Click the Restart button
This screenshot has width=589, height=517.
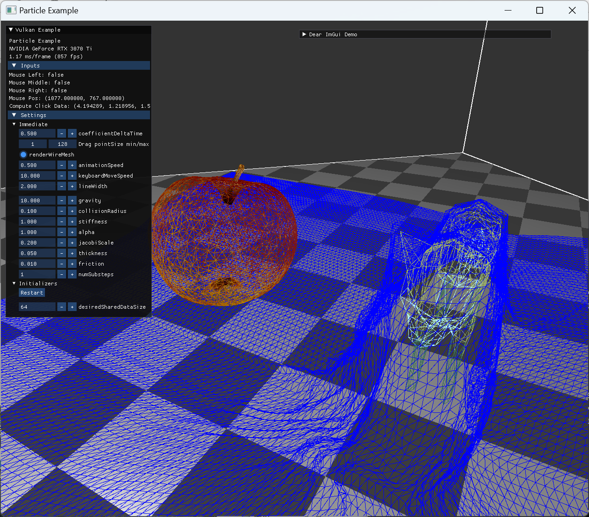click(x=32, y=293)
